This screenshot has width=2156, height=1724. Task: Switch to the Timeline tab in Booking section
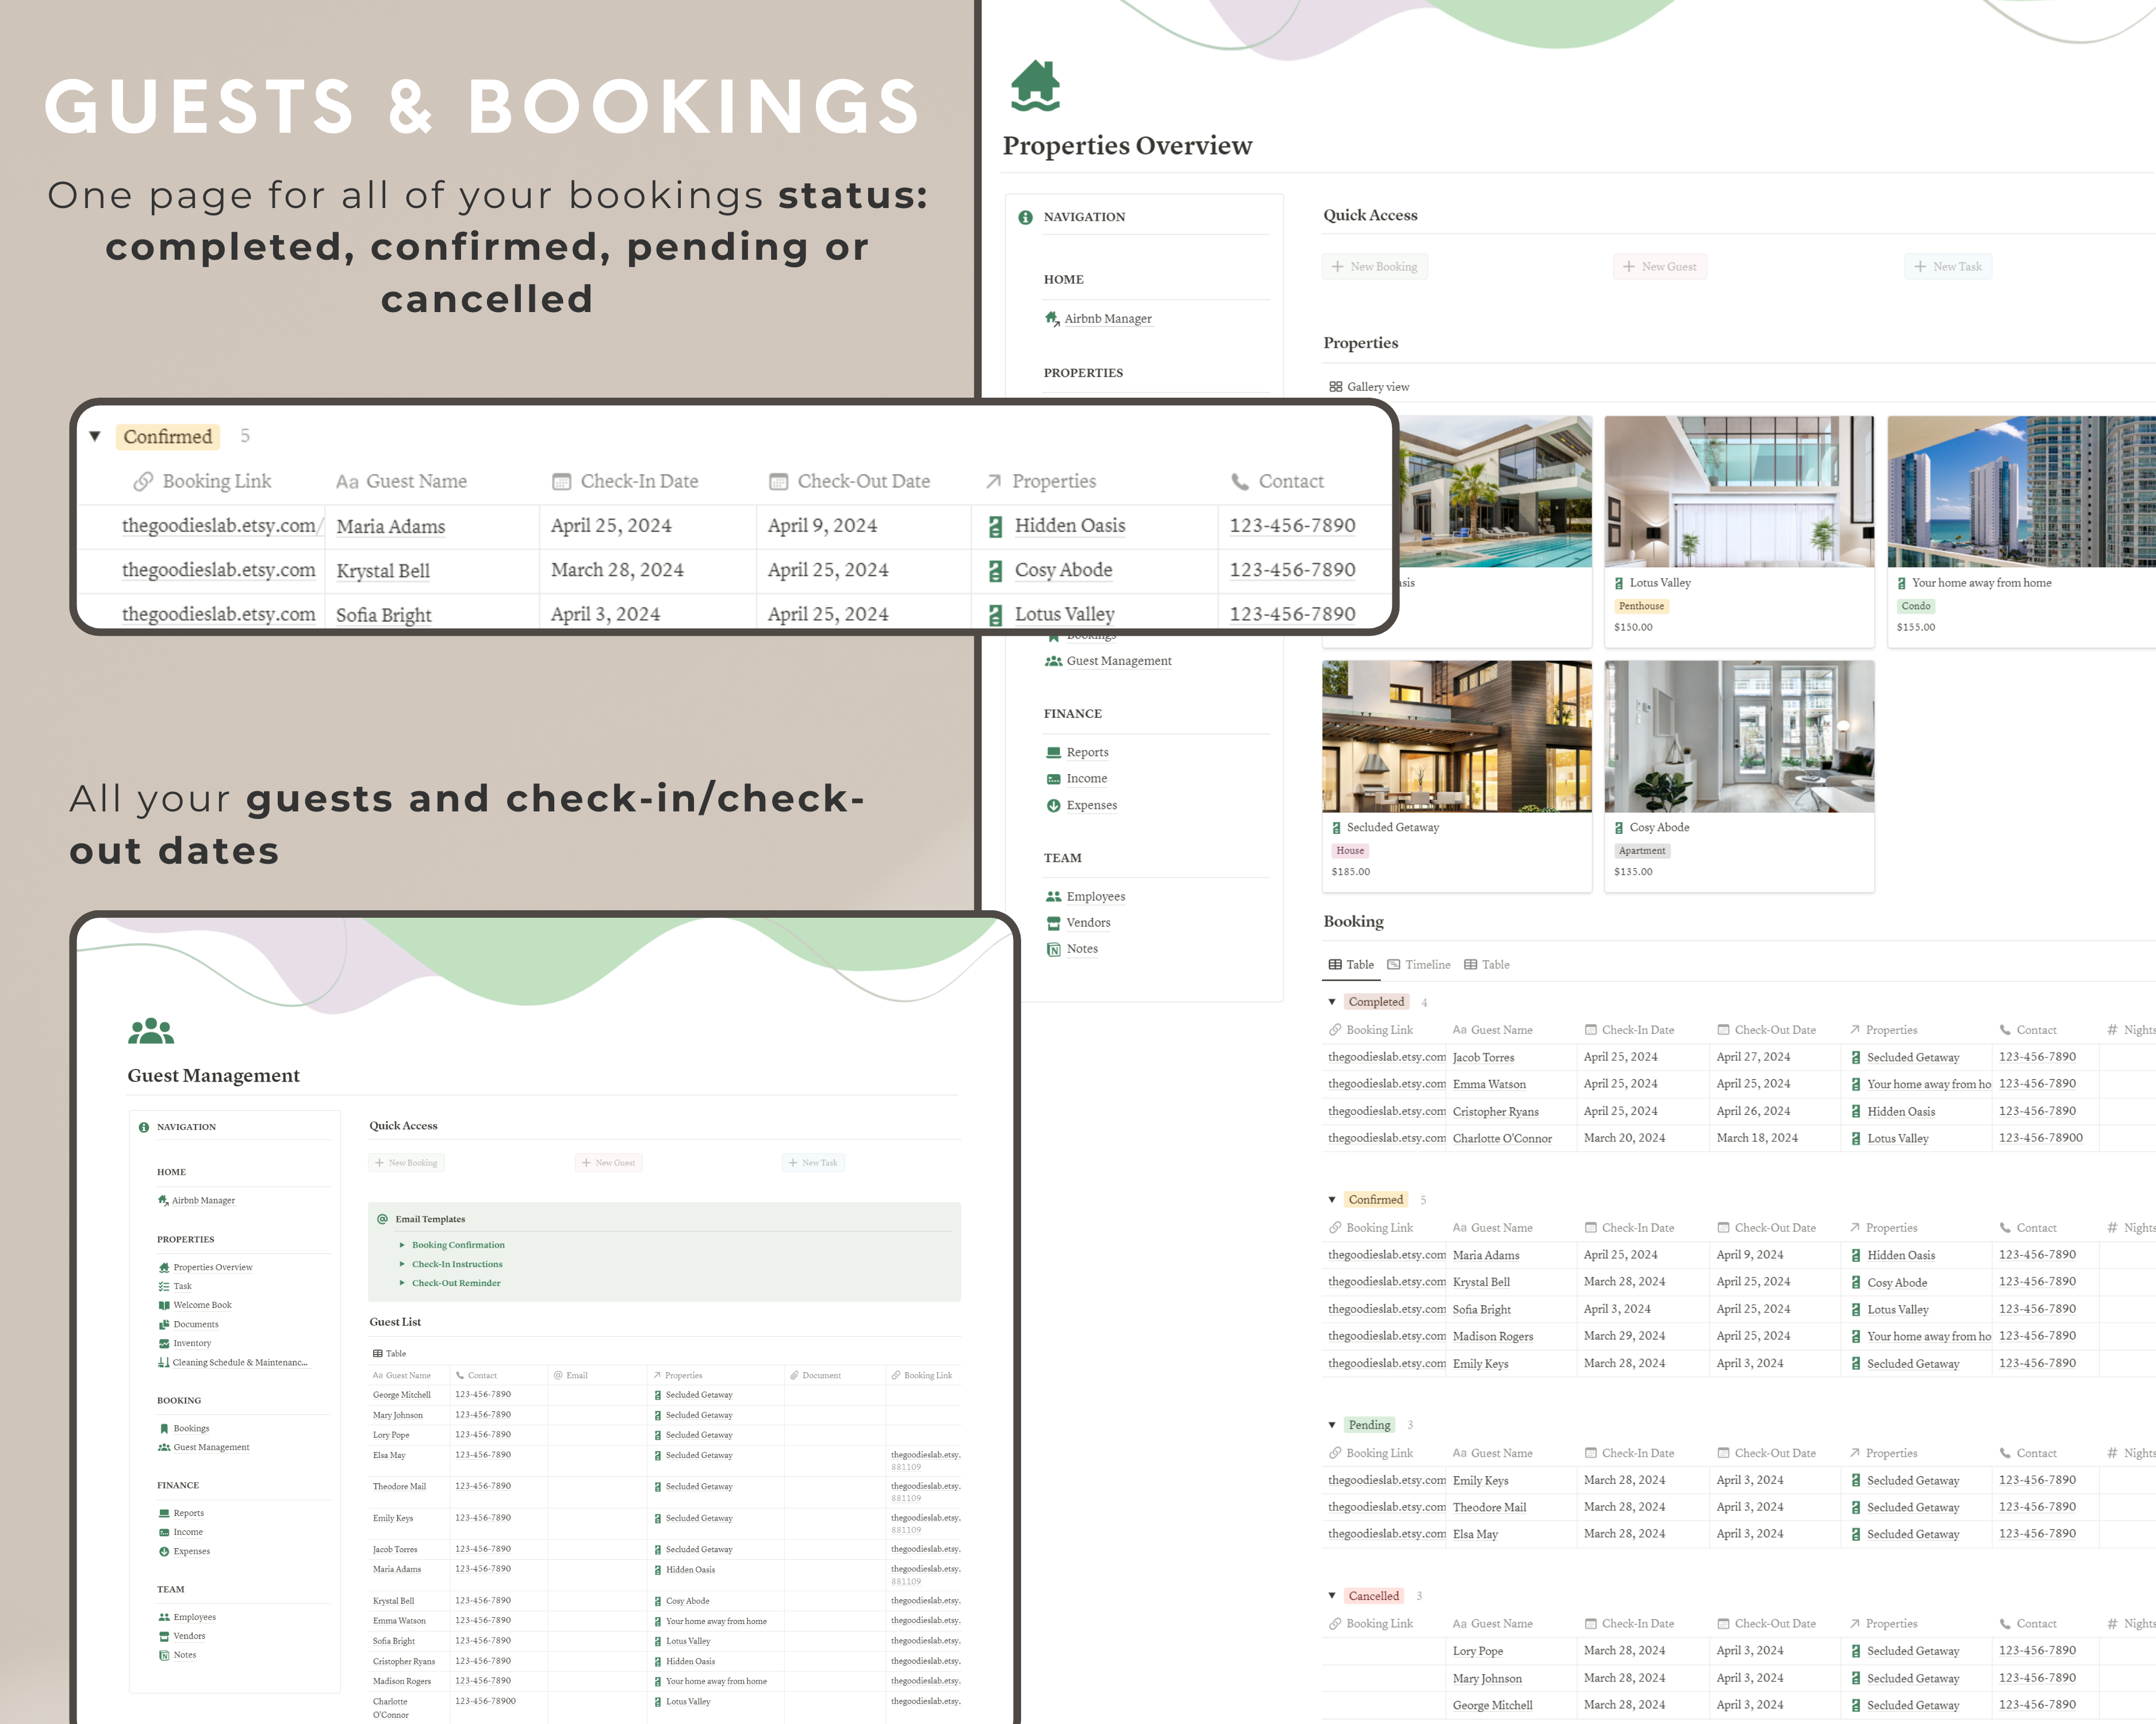(x=1418, y=964)
